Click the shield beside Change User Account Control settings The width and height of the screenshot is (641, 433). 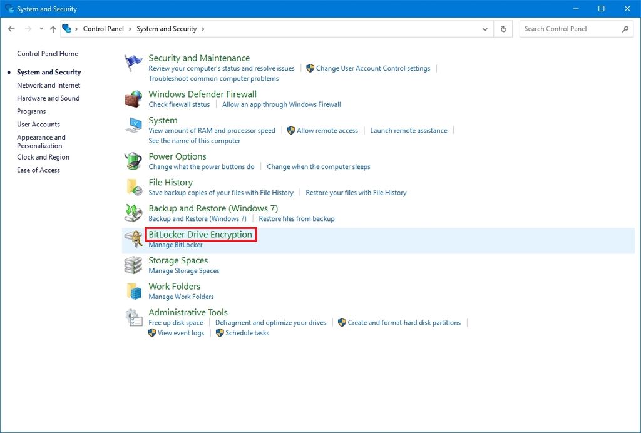(x=310, y=68)
